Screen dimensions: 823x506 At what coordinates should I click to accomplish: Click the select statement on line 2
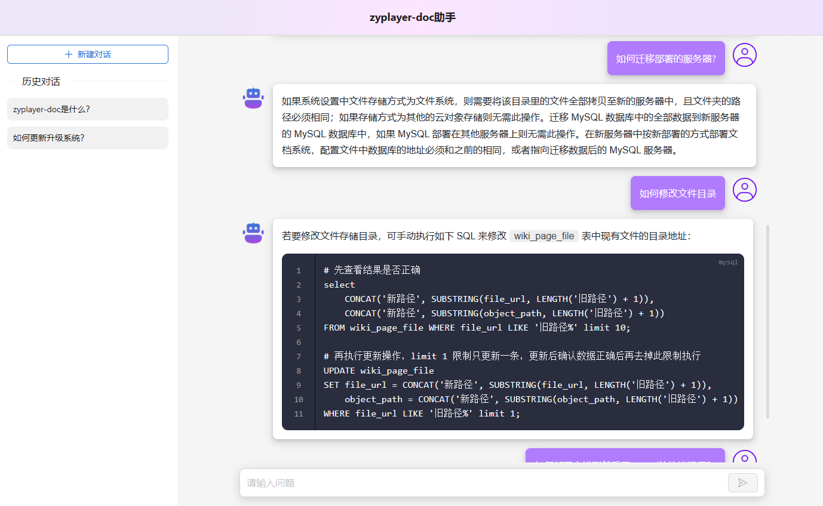point(339,285)
